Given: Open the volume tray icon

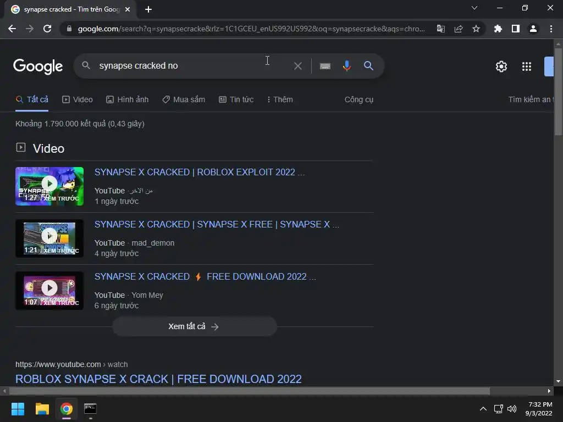Looking at the screenshot, I should 512,409.
